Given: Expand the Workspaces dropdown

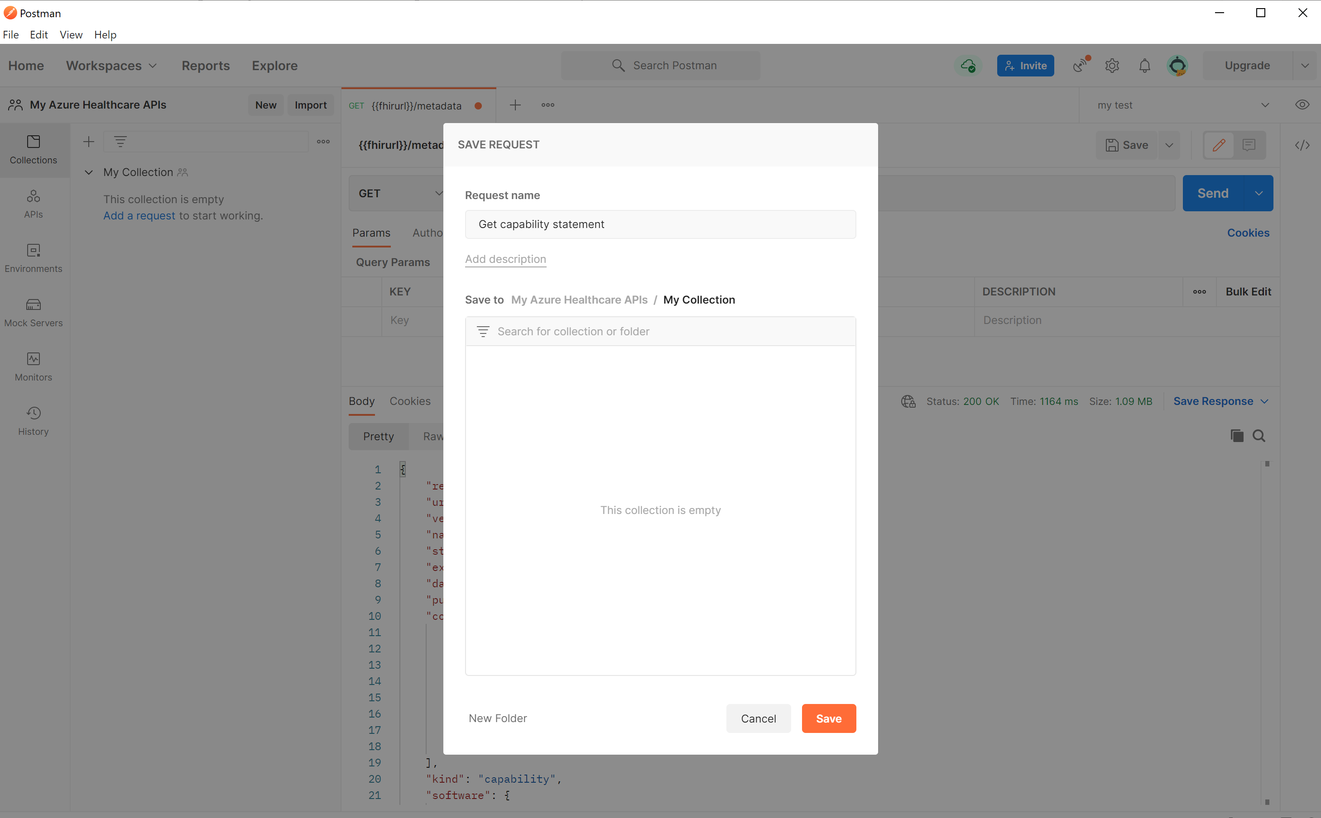Looking at the screenshot, I should [111, 66].
